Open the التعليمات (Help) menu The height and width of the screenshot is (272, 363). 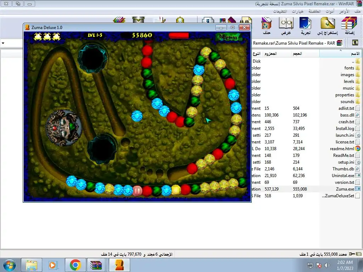(280, 11)
